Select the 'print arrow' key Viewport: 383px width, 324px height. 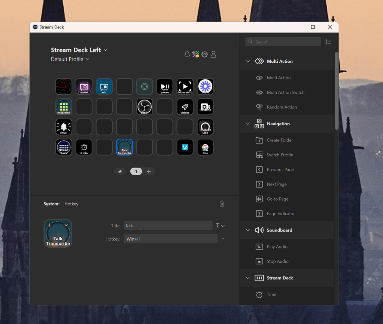pos(84,86)
